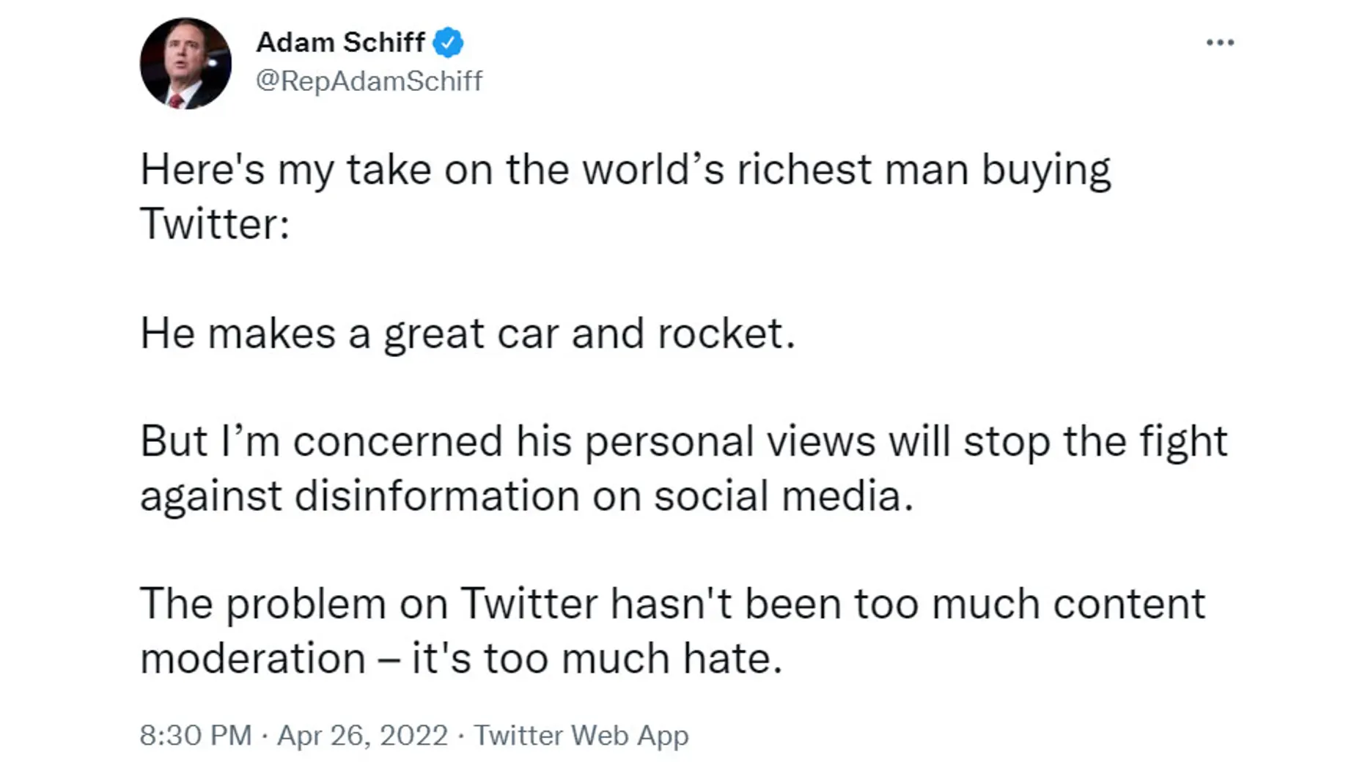The width and height of the screenshot is (1365, 768).
Task: Click the "Apr 26, 2022" date
Action: [x=362, y=735]
